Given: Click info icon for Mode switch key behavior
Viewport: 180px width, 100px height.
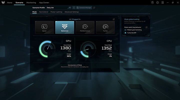Looking at the screenshot, I should (x=146, y=27).
